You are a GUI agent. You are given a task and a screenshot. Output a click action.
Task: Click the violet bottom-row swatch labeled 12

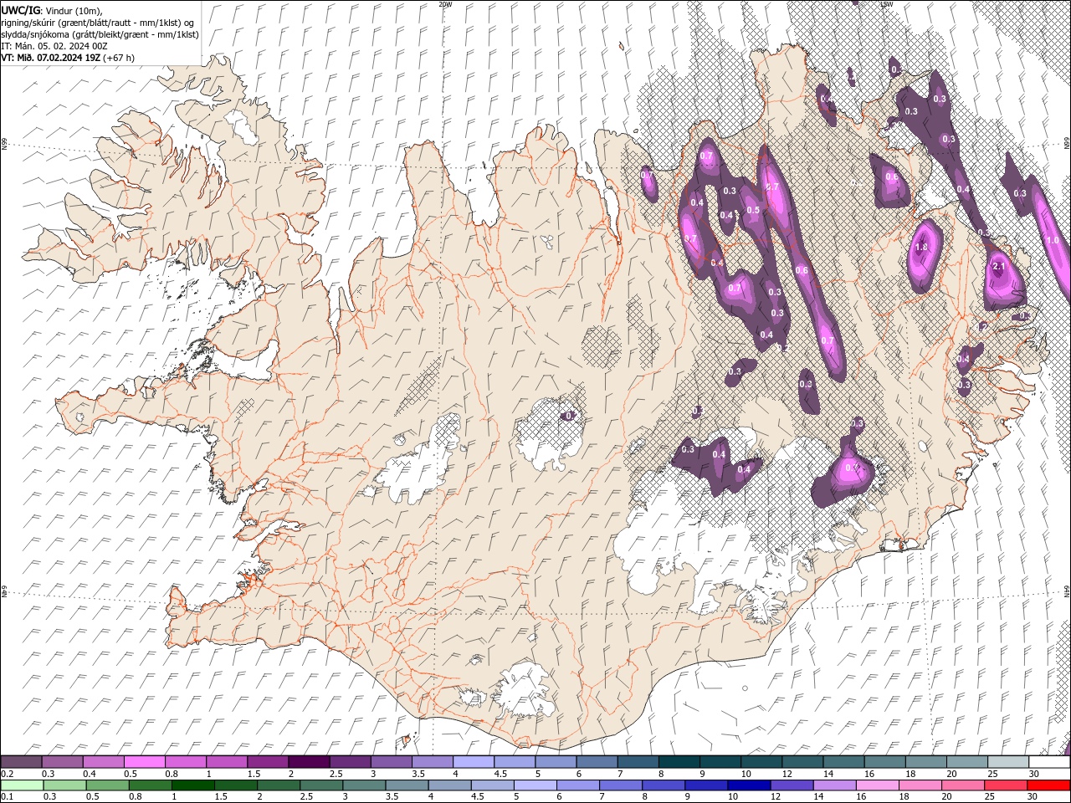(x=792, y=785)
